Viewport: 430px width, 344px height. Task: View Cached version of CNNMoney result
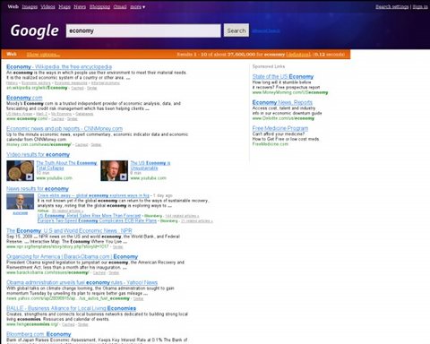82,145
